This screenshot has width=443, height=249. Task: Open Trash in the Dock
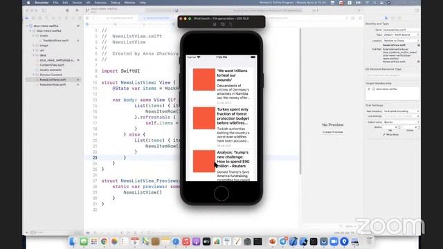click(369, 241)
